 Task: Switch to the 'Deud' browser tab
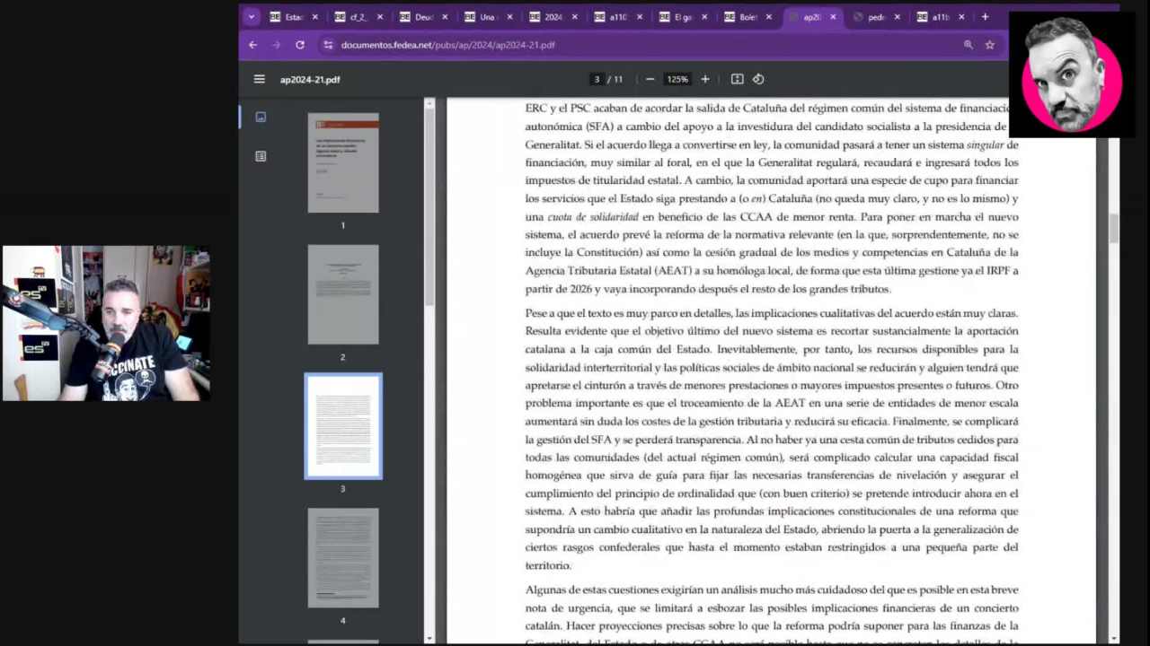tap(422, 17)
